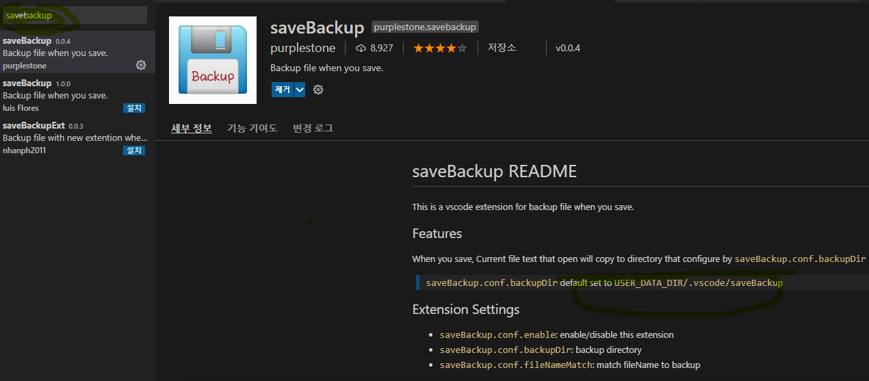Click the saveBackup floppy disk extension icon
The width and height of the screenshot is (869, 381).
pos(212,60)
